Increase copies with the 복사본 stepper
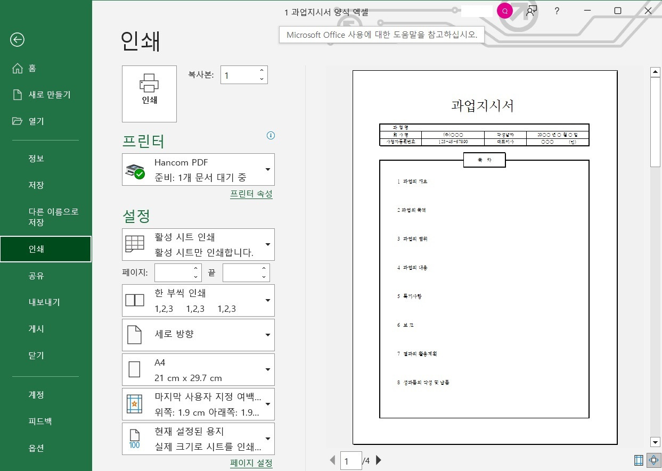The width and height of the screenshot is (662, 471). [261, 70]
